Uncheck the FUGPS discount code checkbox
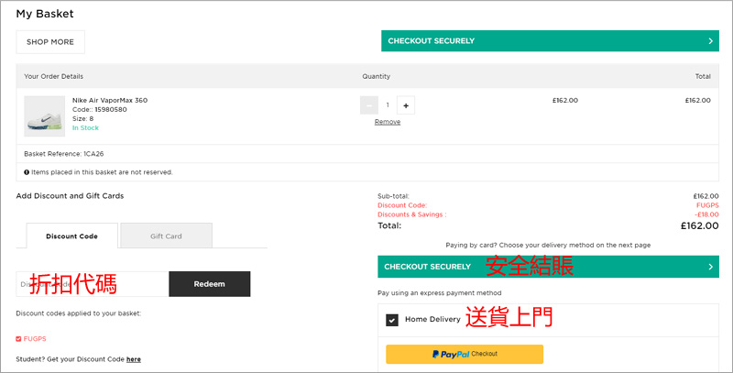This screenshot has height=373, width=733. [x=19, y=339]
